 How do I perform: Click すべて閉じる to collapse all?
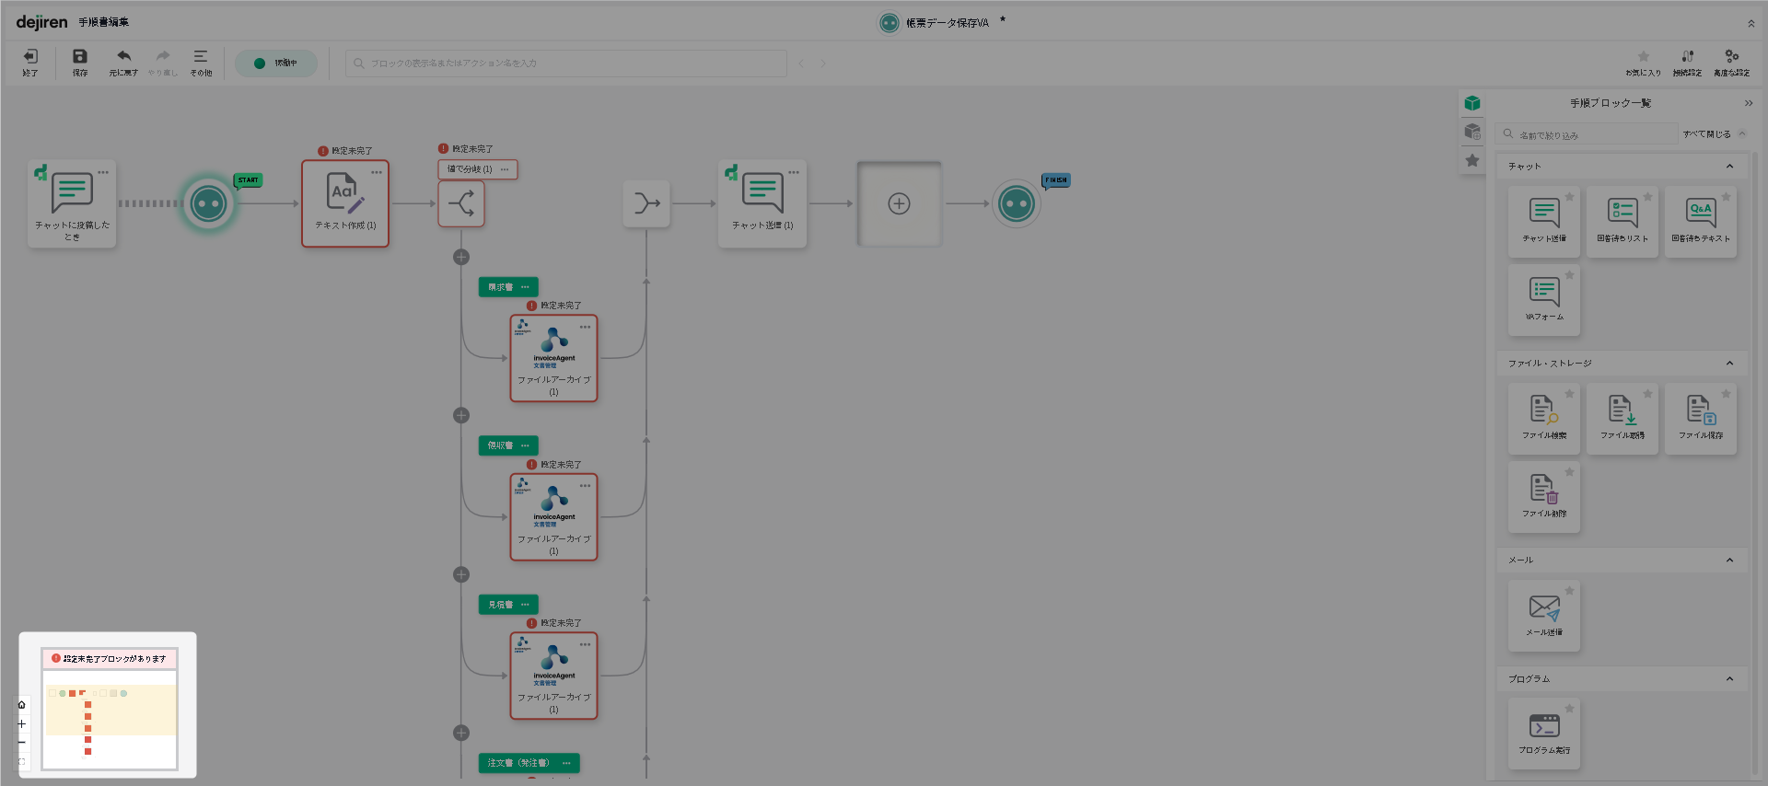pos(1706,134)
